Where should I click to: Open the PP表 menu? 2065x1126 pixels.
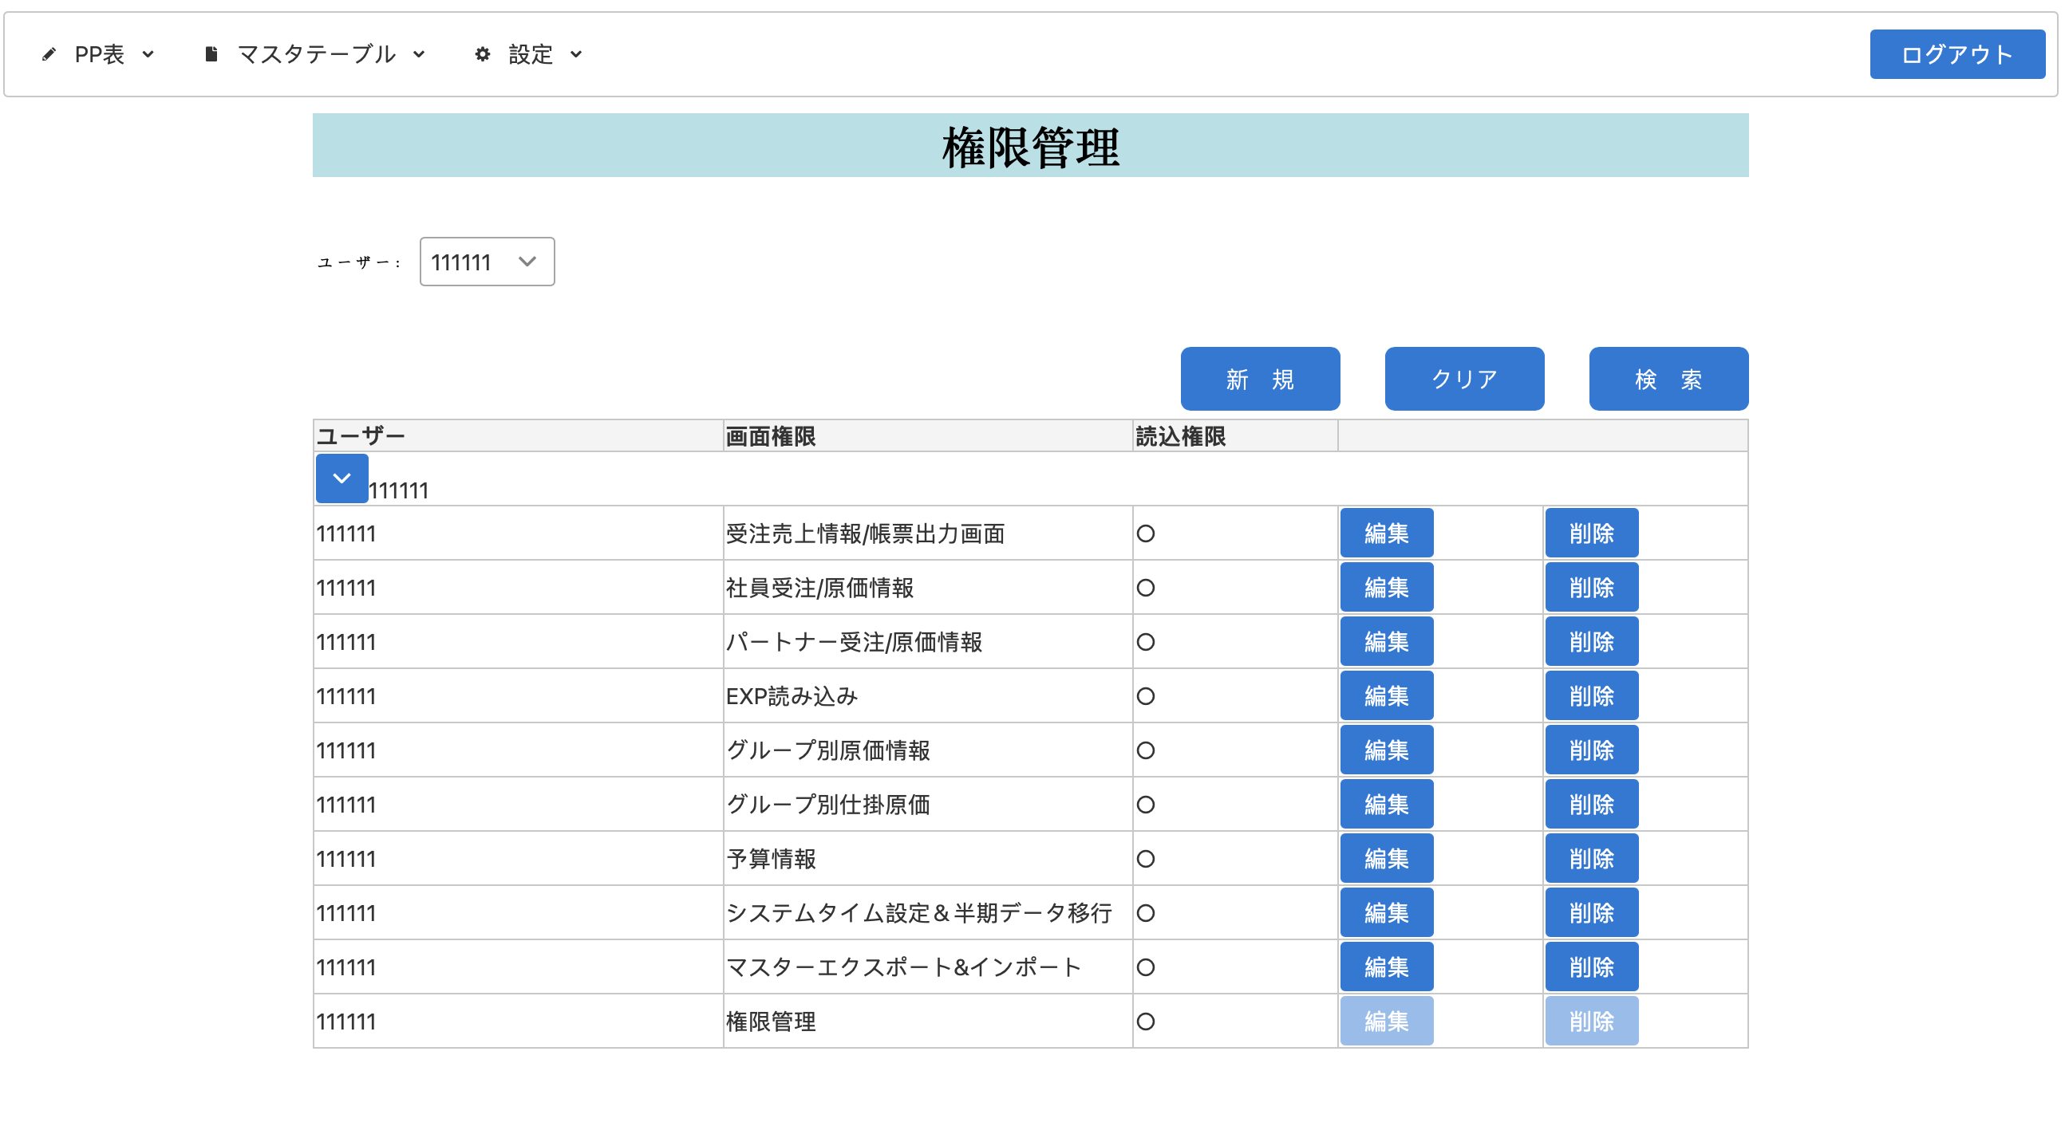coord(98,54)
